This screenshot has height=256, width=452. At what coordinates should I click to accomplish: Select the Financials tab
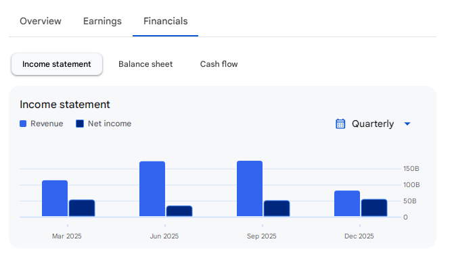click(x=166, y=22)
